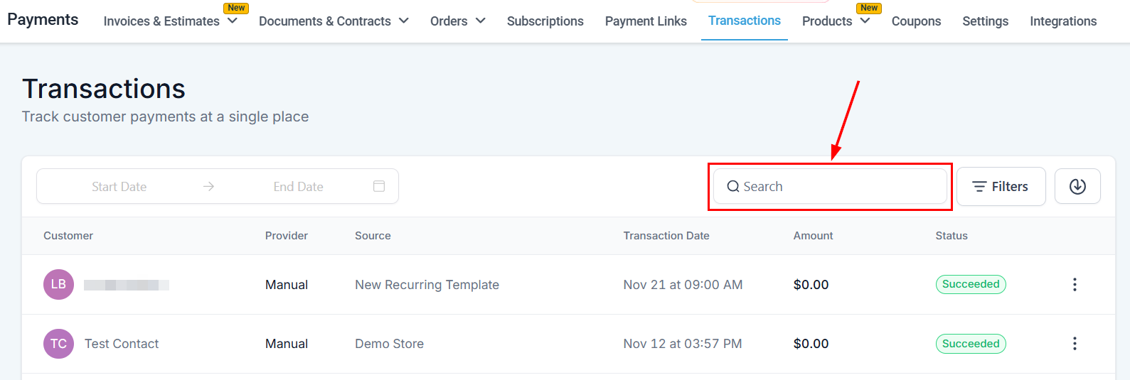Click the End Date field
The height and width of the screenshot is (380, 1130).
pyautogui.click(x=298, y=187)
